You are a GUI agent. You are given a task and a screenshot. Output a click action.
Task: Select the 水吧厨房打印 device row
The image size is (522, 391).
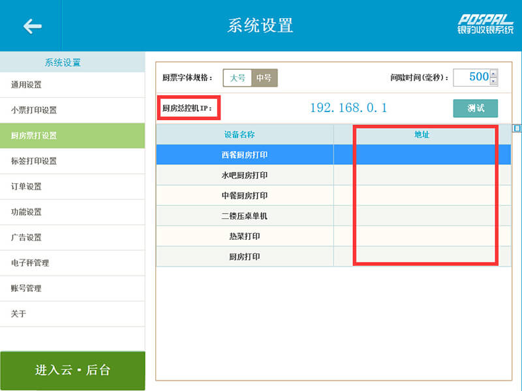pyautogui.click(x=245, y=175)
